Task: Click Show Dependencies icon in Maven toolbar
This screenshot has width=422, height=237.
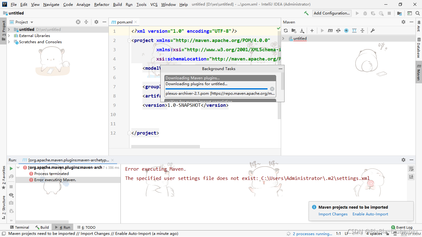Action: point(354,31)
